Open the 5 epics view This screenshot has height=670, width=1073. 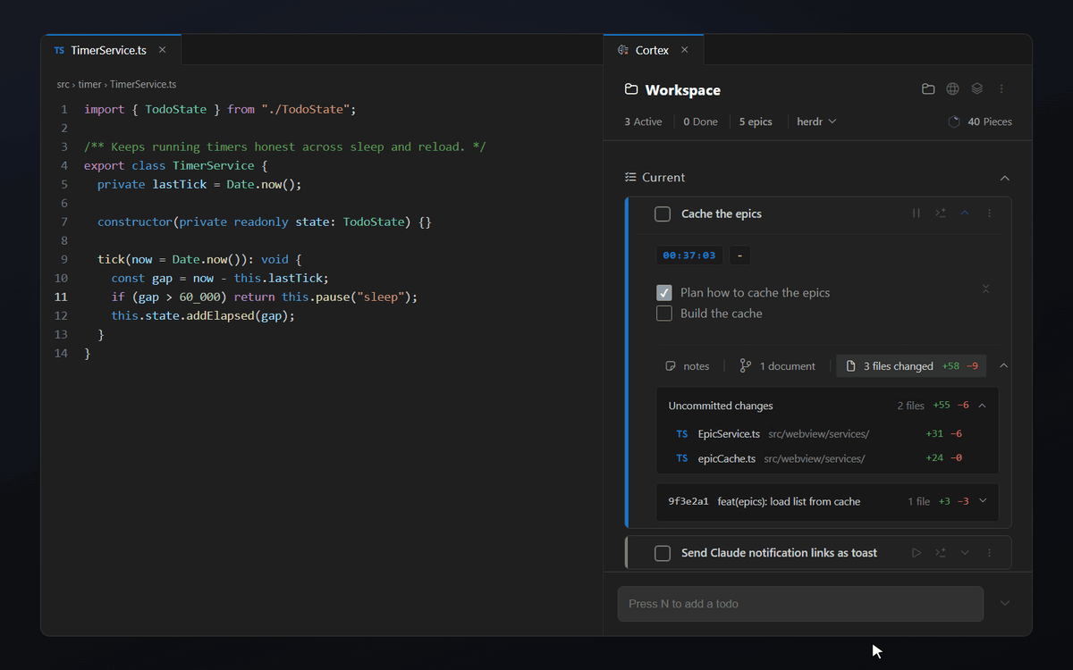[x=756, y=121]
